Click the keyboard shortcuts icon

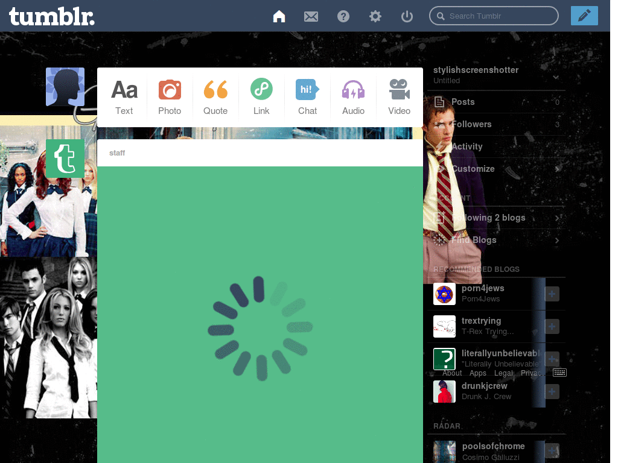coord(559,373)
